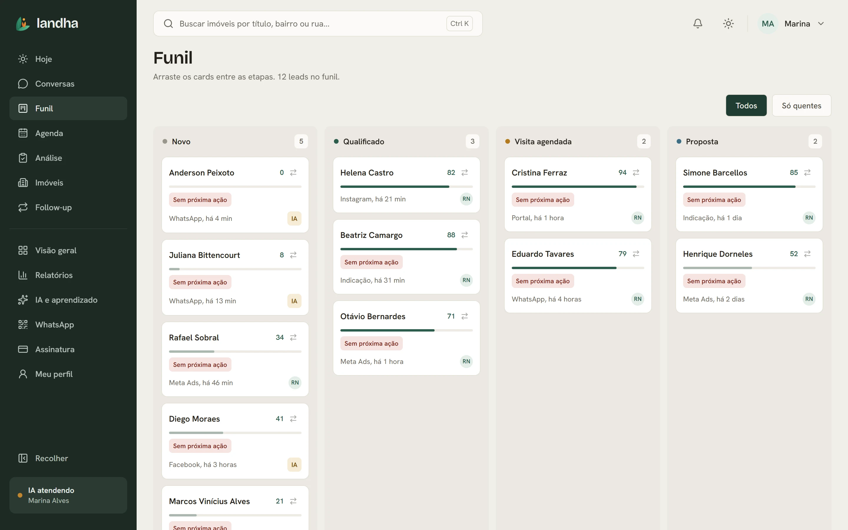Click the MA avatar
Image resolution: width=848 pixels, height=530 pixels.
[x=768, y=24]
